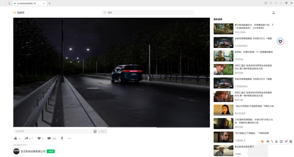Open thumbnail of 能让你笑到肚子抽筋的电影 video
The height and width of the screenshot is (157, 294).
pos(223,110)
